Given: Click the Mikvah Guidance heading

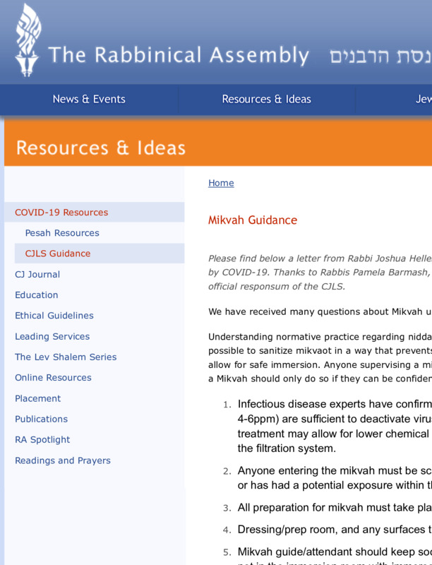Looking at the screenshot, I should [x=253, y=220].
